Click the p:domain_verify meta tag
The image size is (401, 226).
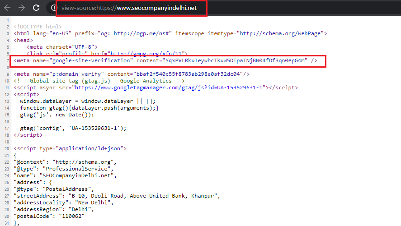[132, 74]
